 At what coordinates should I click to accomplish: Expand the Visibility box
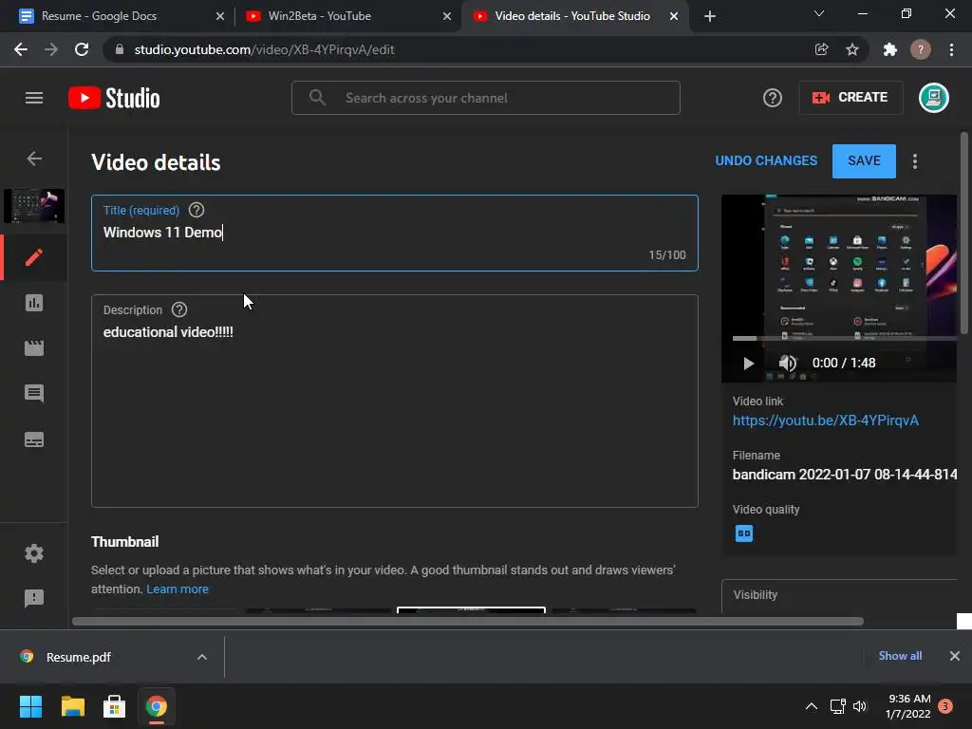click(x=840, y=596)
